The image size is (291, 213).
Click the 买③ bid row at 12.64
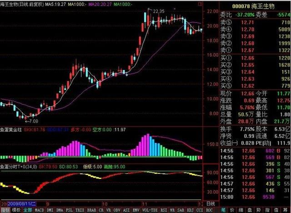[255, 72]
